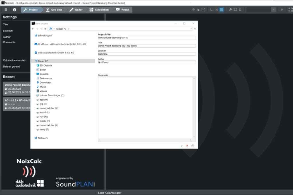Viewport: 293px width, 195px height.
Task: Switch to the Calculation tab
Action: 99,10
